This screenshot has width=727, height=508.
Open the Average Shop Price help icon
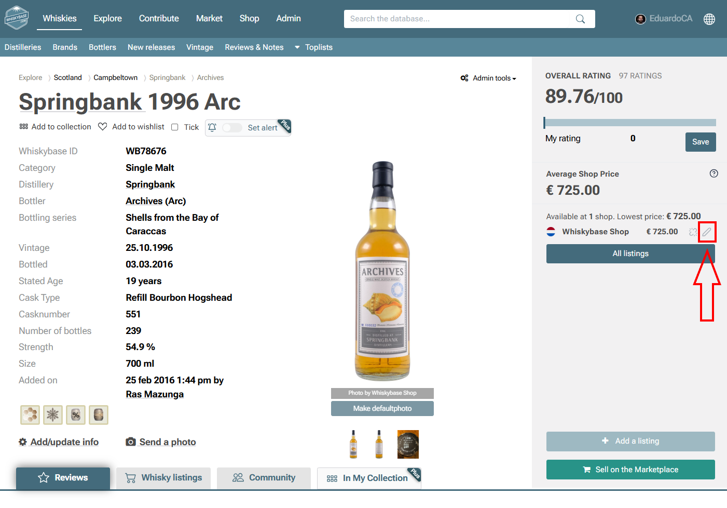(714, 173)
